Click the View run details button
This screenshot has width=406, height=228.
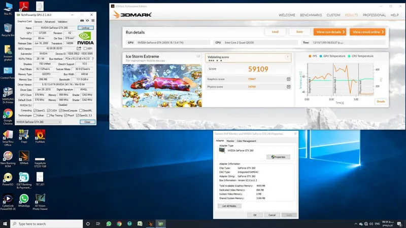[x=329, y=32]
